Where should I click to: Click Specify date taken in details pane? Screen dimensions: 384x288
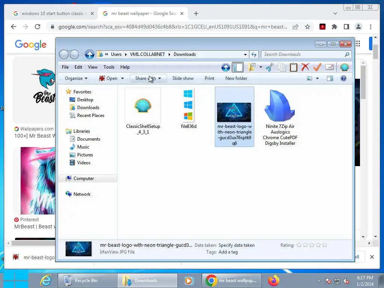[x=236, y=245]
